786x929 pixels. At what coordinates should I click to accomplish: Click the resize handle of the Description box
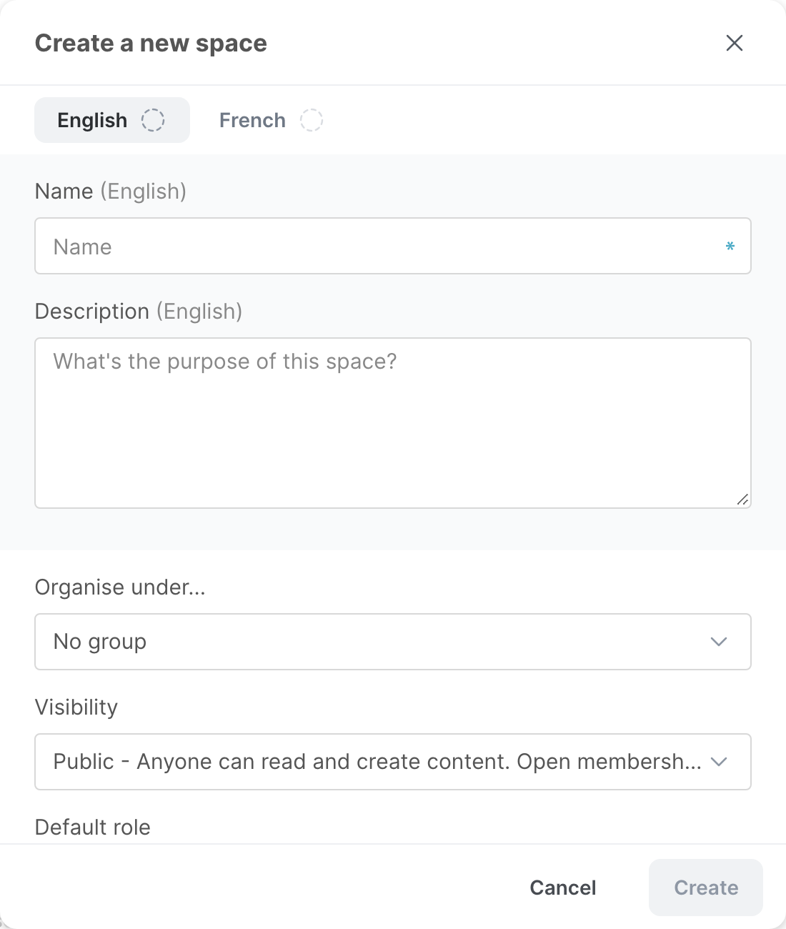(x=742, y=500)
